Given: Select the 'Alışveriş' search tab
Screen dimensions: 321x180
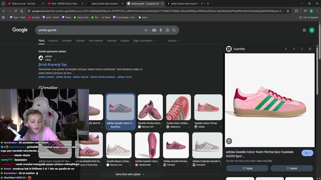Looking at the screenshot, I should pos(53,41).
